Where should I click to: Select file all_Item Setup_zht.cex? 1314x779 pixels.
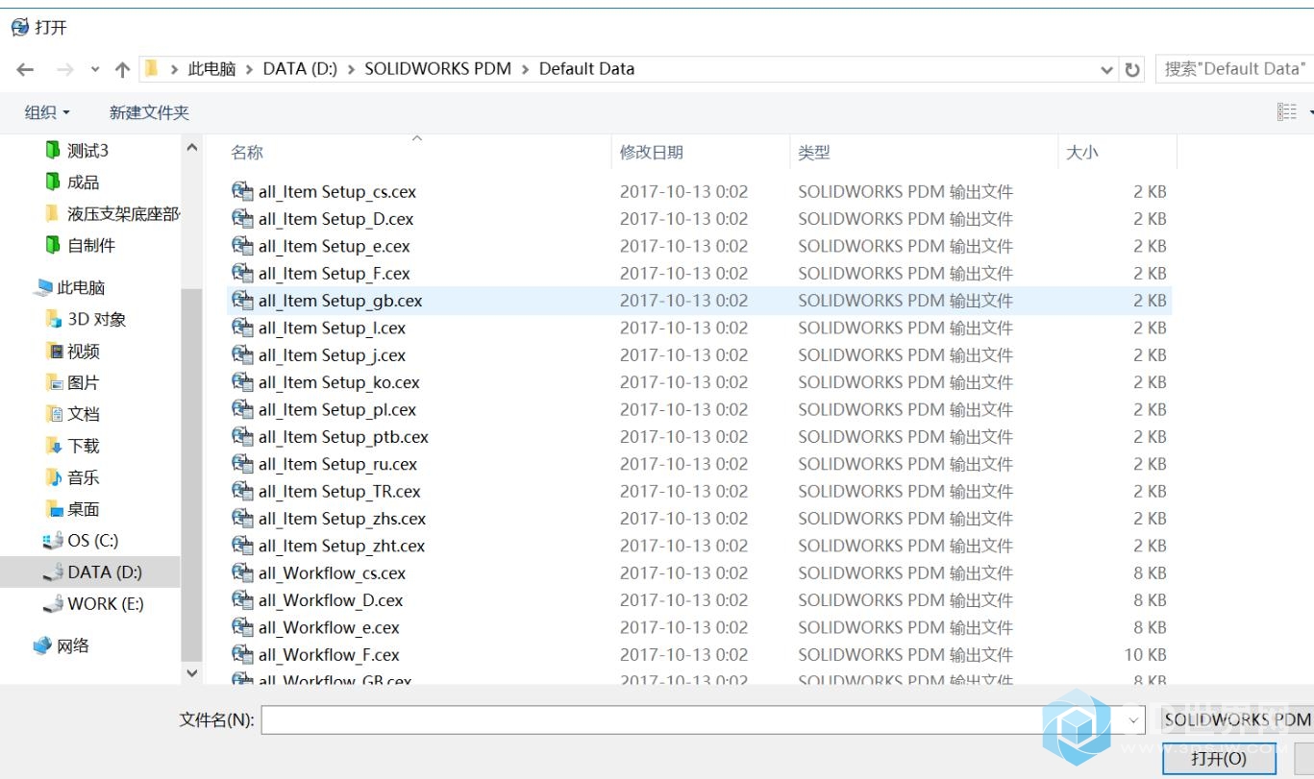[341, 546]
